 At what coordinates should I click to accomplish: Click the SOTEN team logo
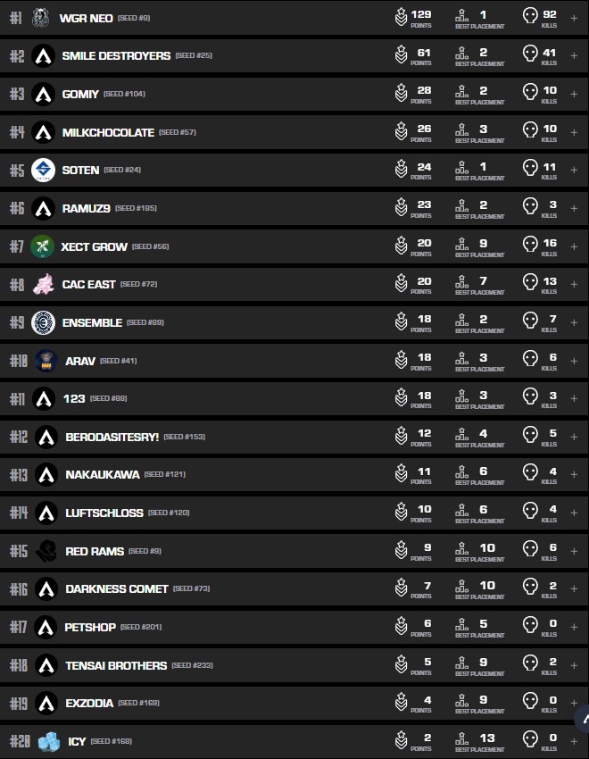(43, 170)
